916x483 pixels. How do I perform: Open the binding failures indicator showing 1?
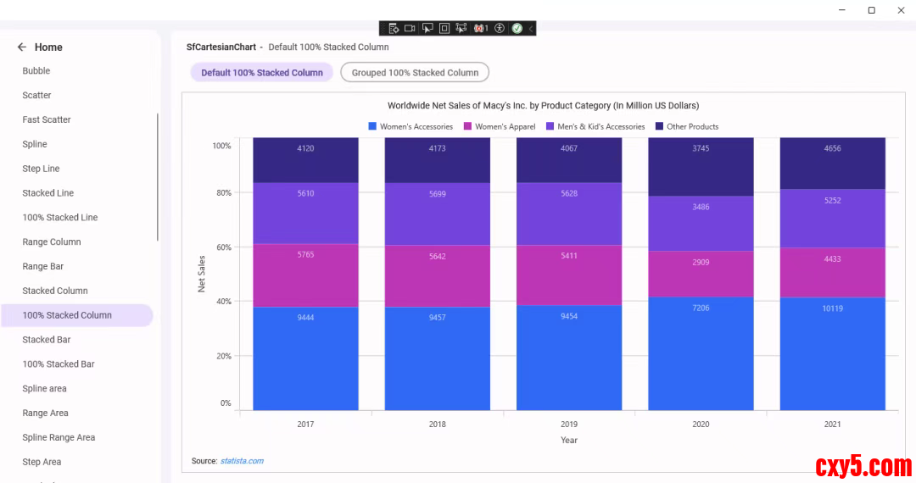[x=481, y=28]
